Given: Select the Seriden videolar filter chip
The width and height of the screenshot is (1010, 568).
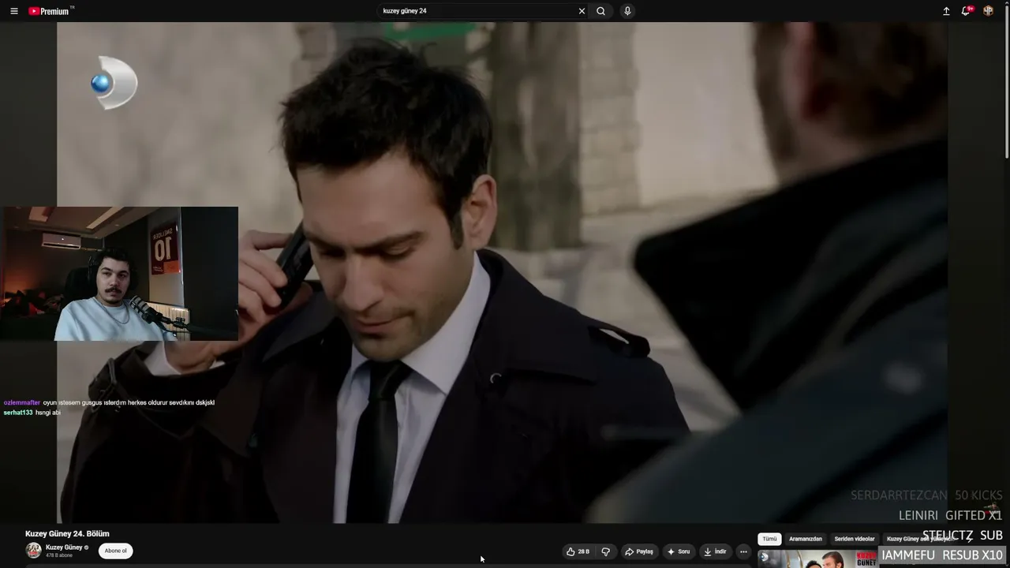Looking at the screenshot, I should (855, 539).
